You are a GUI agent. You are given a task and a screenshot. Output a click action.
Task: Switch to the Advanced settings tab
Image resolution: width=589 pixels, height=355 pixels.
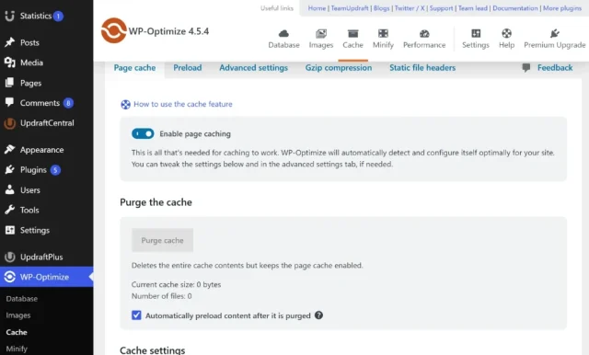[x=254, y=68]
